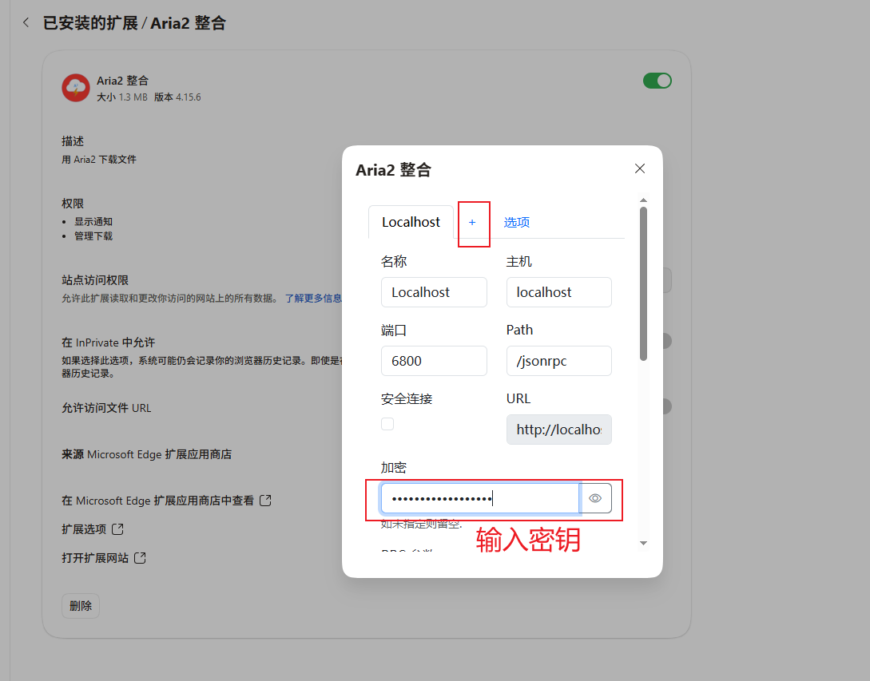Reveal the secret with the eye icon
870x681 pixels.
coord(595,498)
